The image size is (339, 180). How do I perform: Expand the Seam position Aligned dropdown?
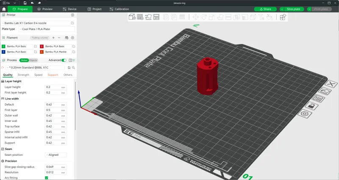point(56,155)
